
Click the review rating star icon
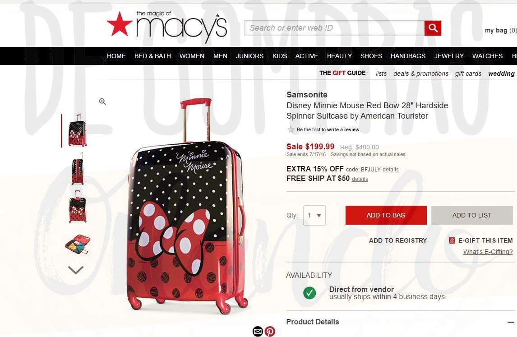click(x=291, y=129)
